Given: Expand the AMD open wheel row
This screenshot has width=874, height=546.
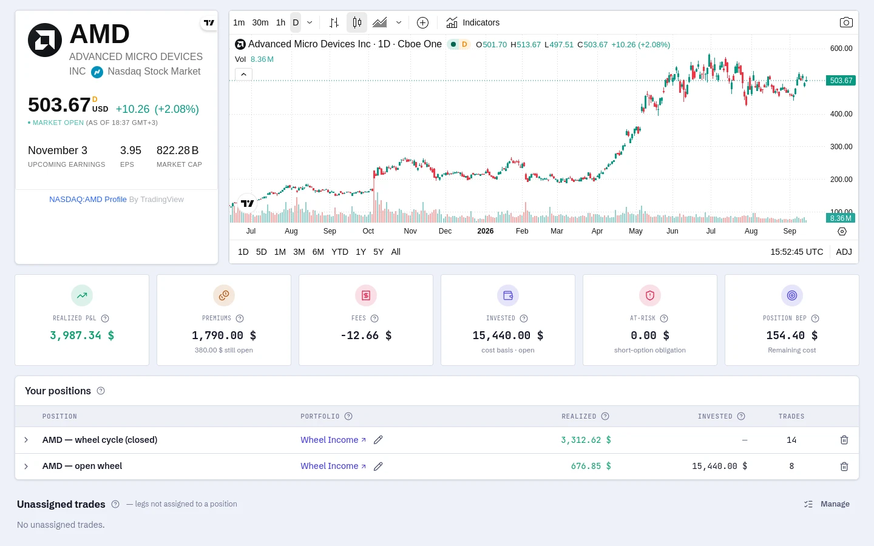Looking at the screenshot, I should pos(26,466).
